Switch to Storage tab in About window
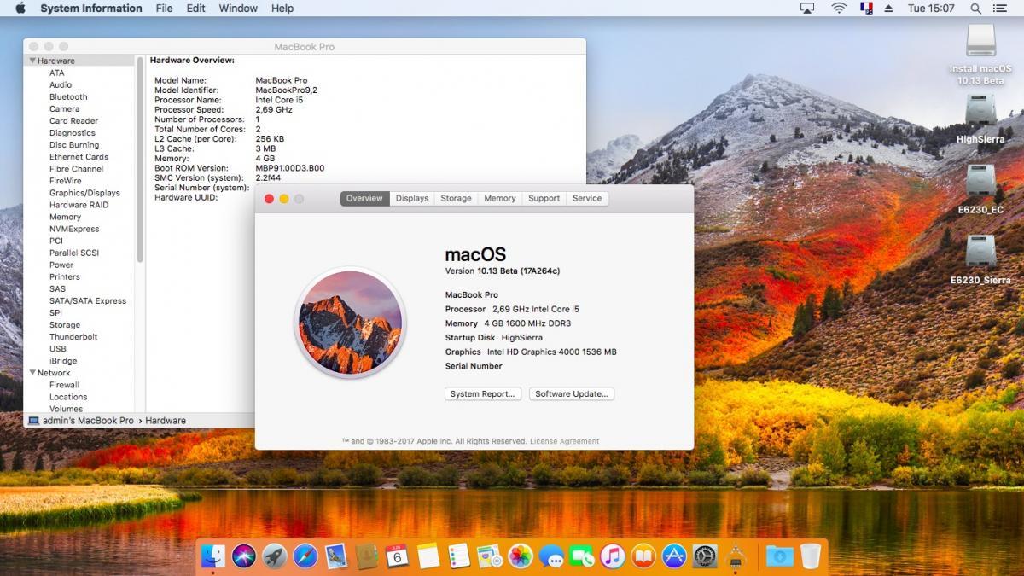 (456, 198)
